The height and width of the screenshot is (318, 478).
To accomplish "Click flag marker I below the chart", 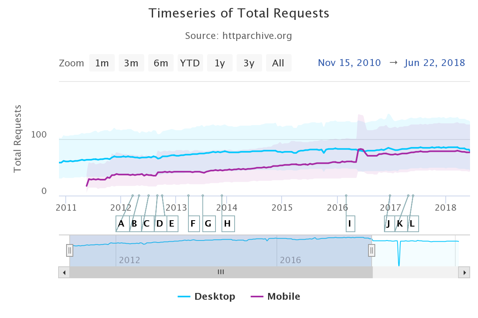I will 350,223.
